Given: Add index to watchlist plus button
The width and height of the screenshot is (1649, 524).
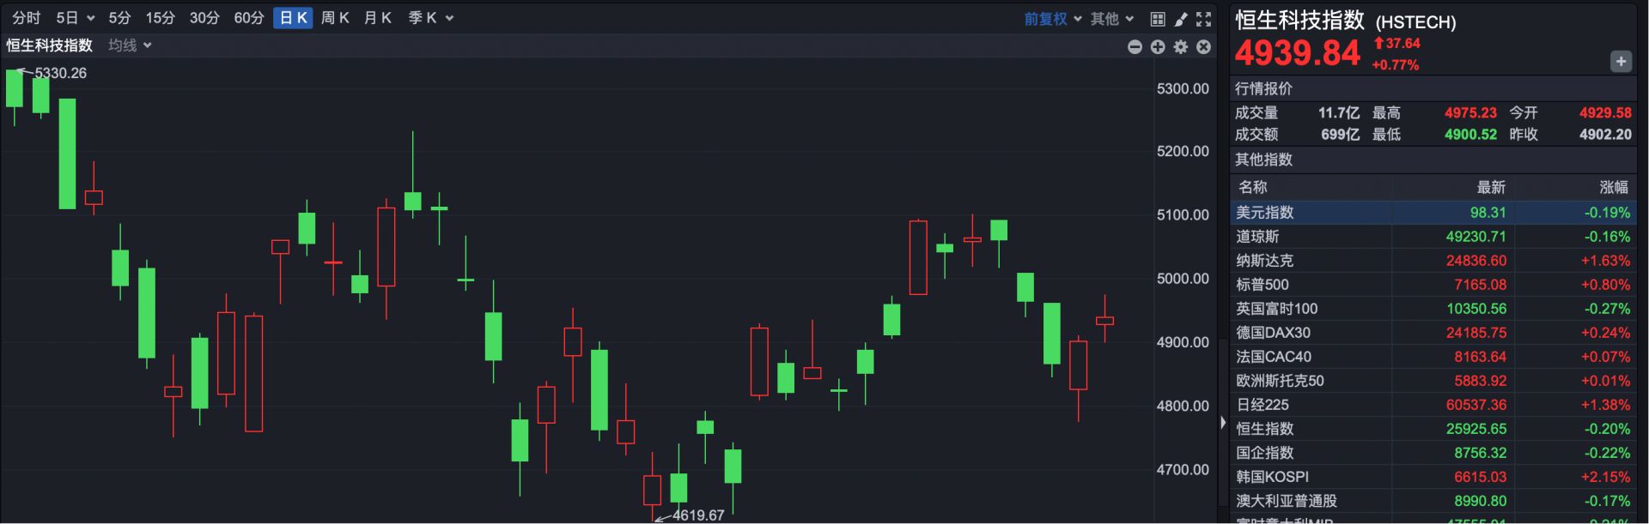Looking at the screenshot, I should [x=1621, y=62].
